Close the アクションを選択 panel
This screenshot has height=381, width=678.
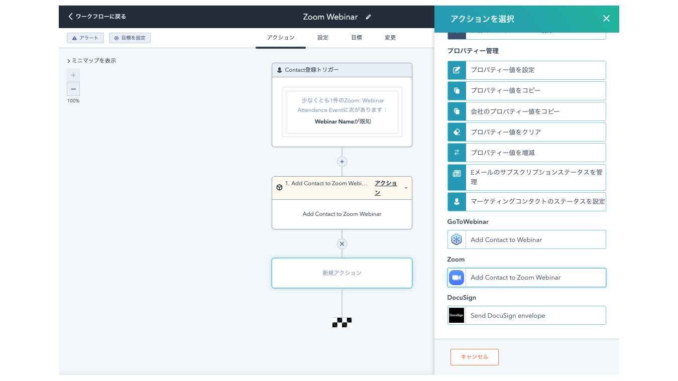[606, 19]
